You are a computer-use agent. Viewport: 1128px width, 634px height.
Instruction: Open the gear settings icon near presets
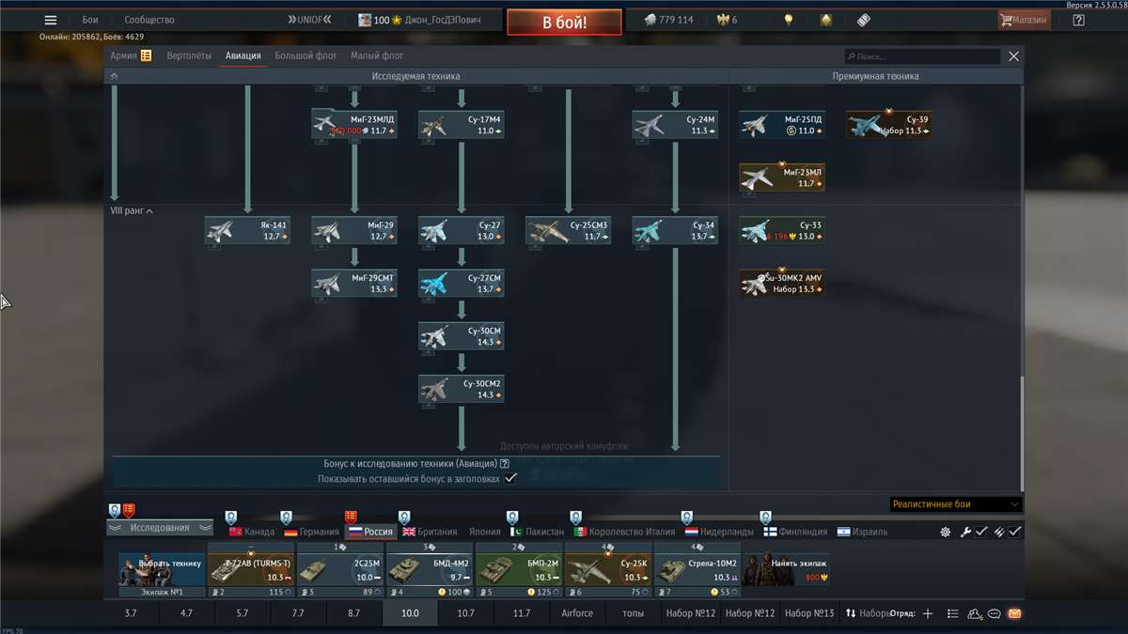coord(945,532)
